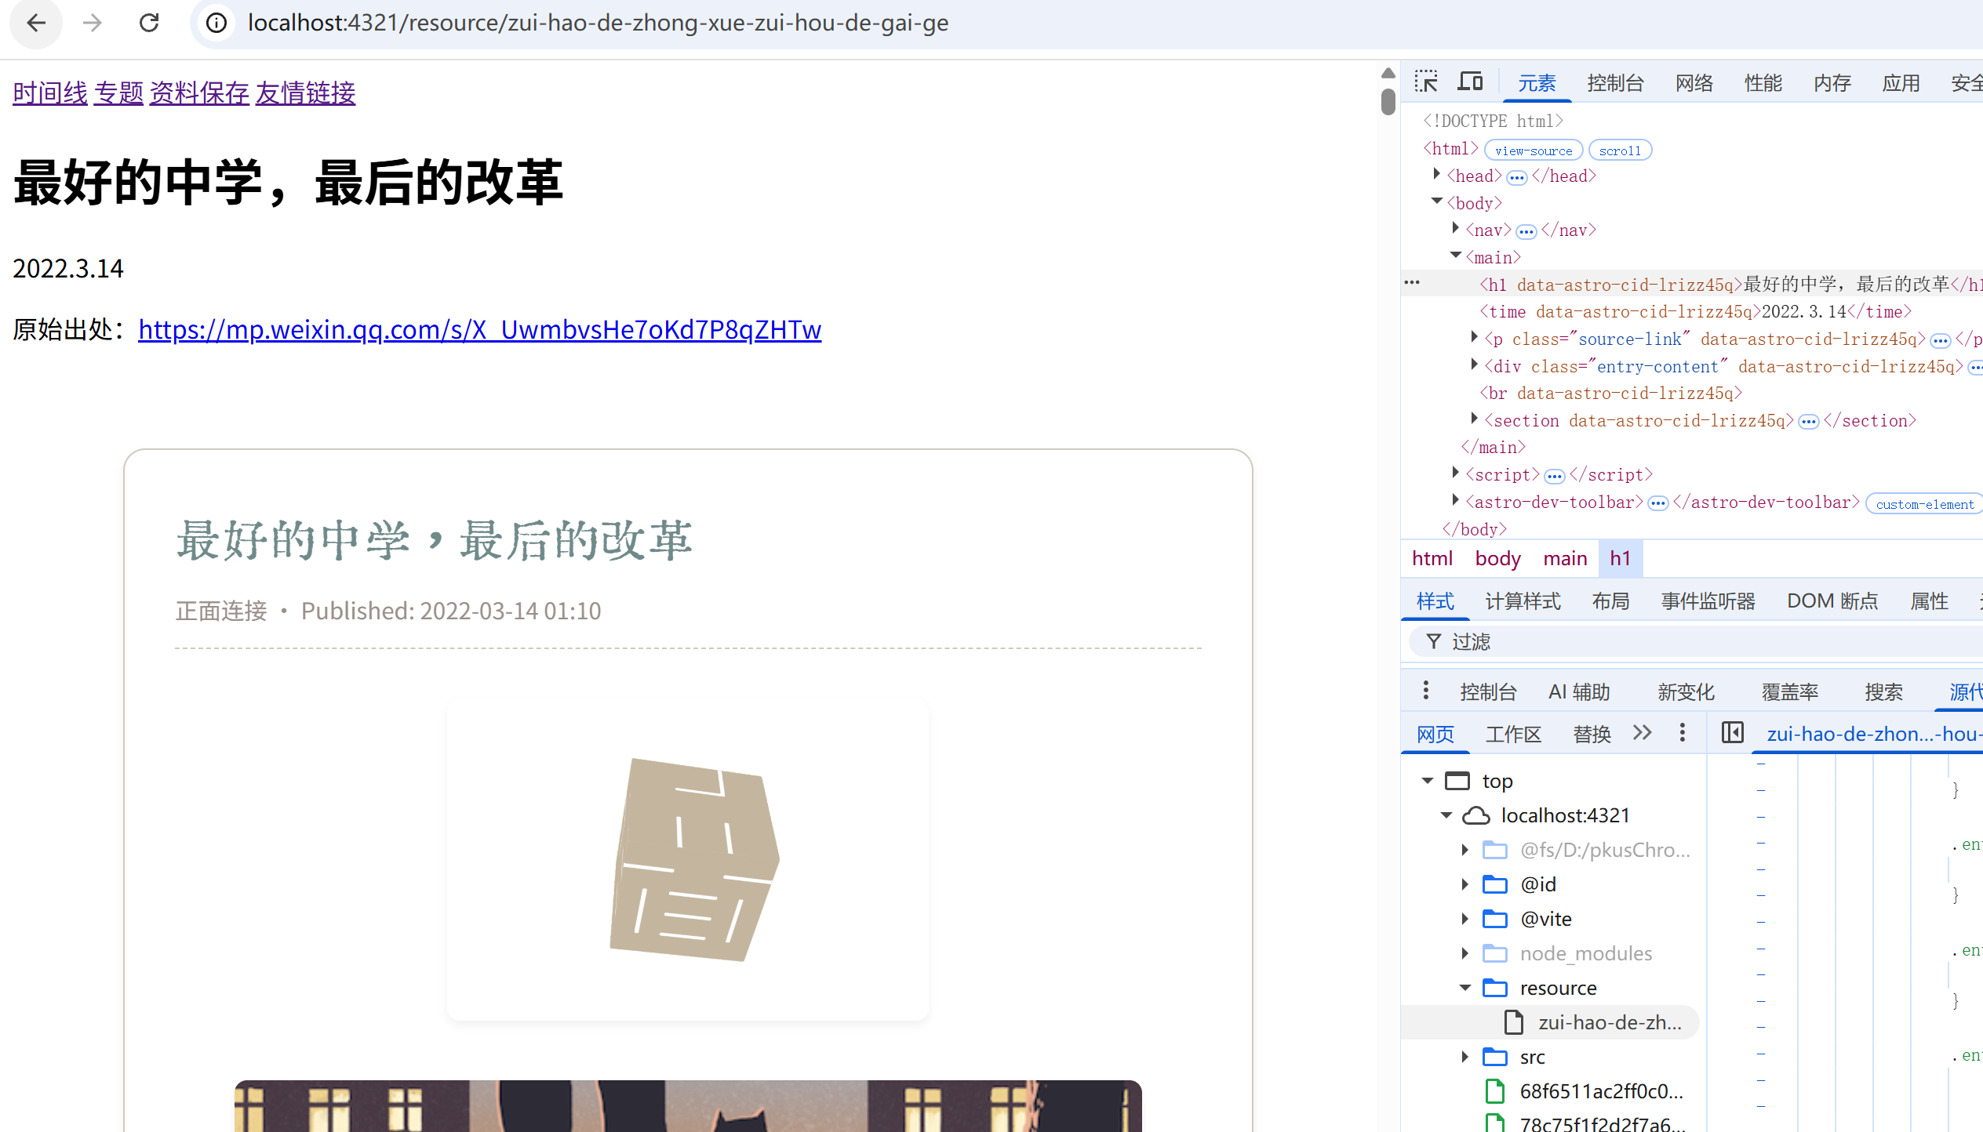Image resolution: width=1983 pixels, height=1132 pixels.
Task: Open the 专题 navigation link
Action: [x=119, y=93]
